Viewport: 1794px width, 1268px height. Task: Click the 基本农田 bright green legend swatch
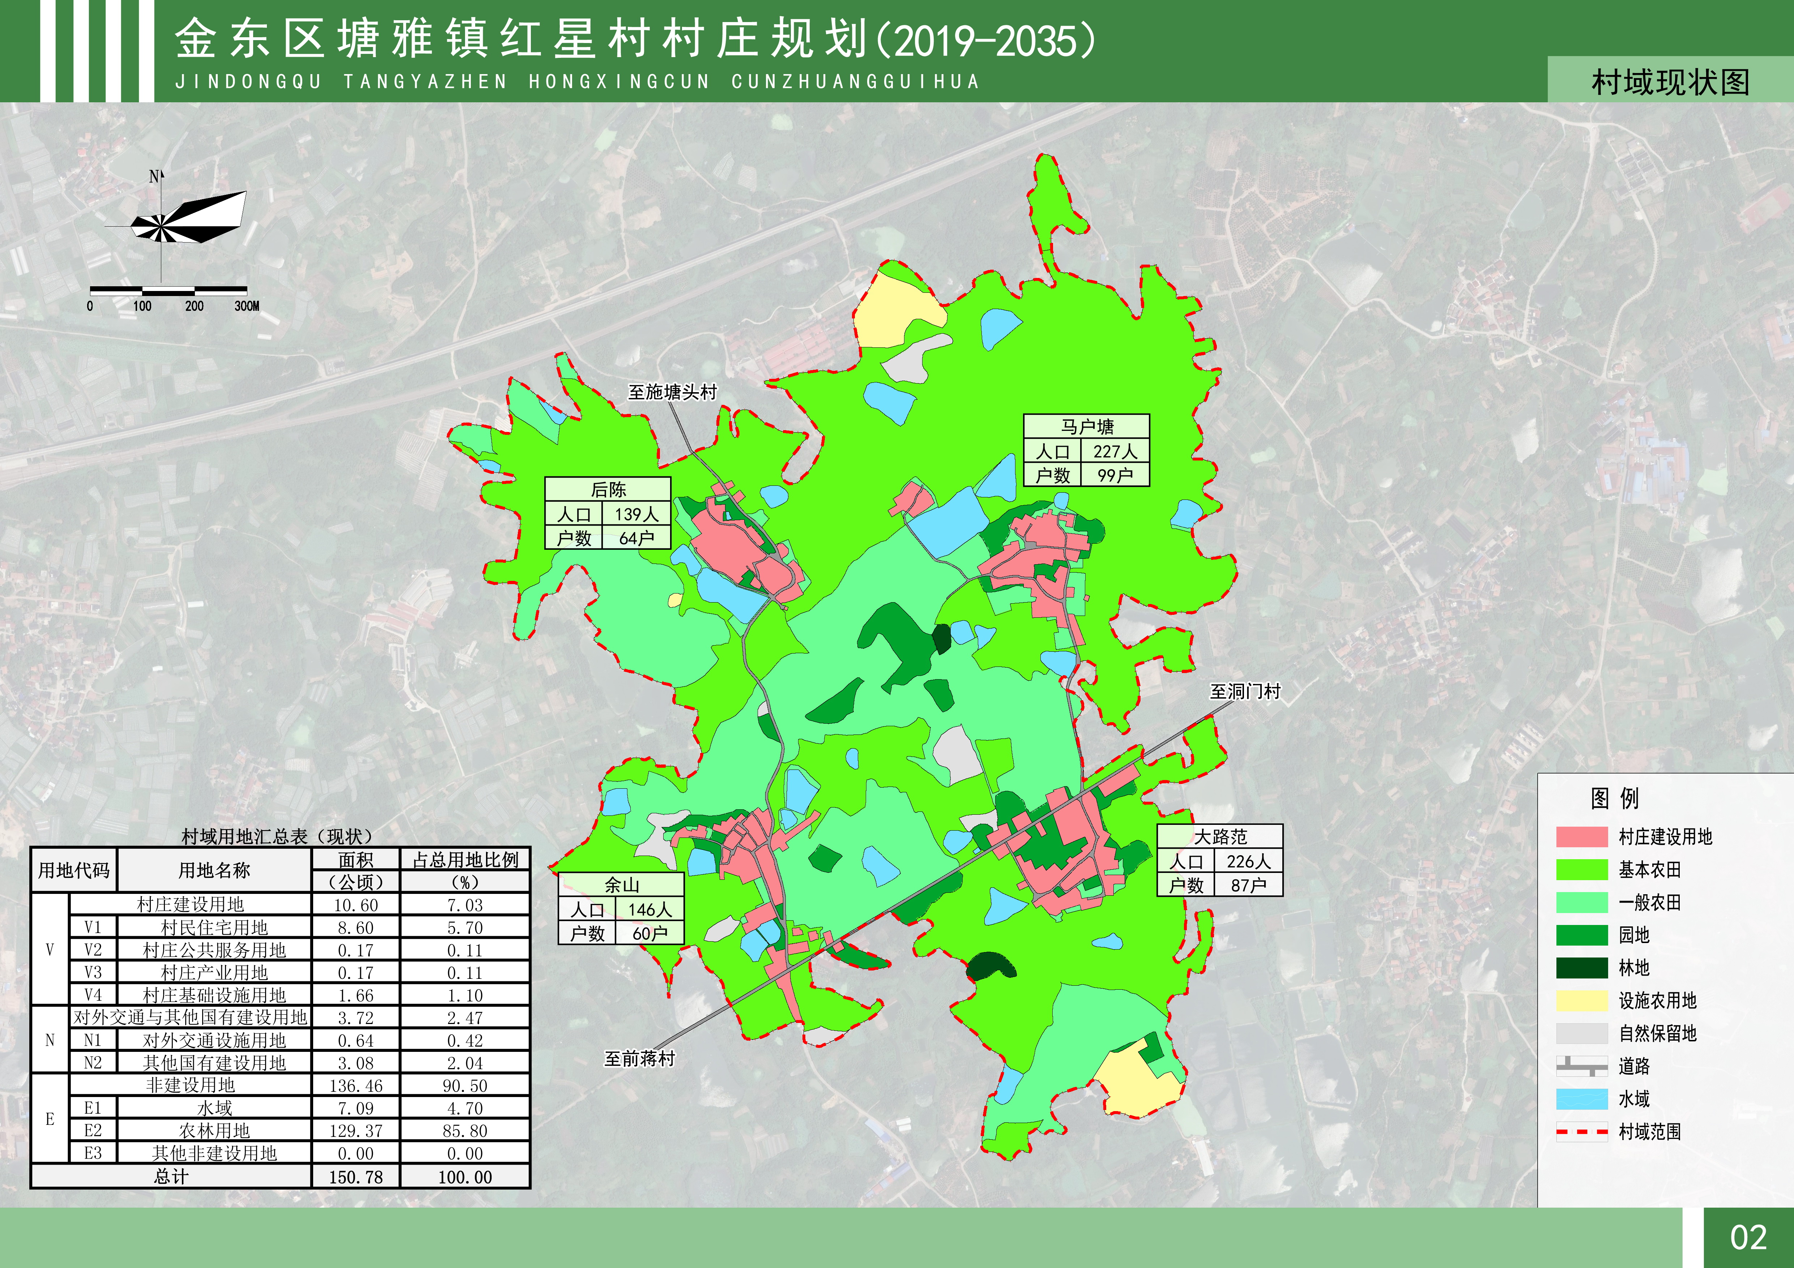tap(1581, 870)
